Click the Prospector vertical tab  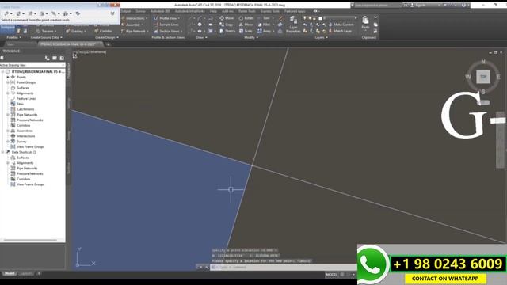click(x=68, y=71)
